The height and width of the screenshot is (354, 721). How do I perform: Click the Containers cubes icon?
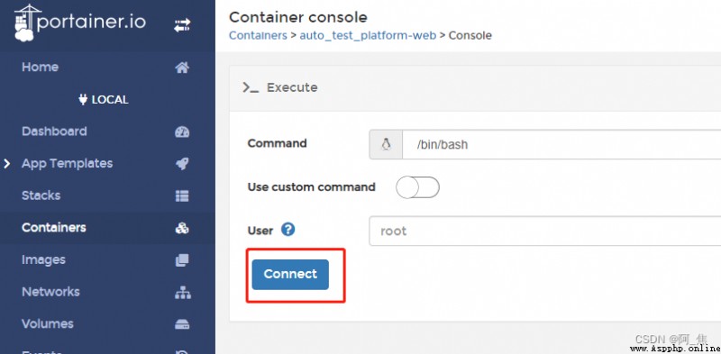click(182, 228)
